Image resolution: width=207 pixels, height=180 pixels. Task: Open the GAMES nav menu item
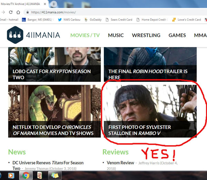coord(177,35)
